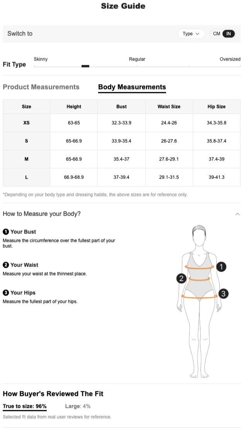Select the Body Measurements tab
The height and width of the screenshot is (428, 241).
132,87
